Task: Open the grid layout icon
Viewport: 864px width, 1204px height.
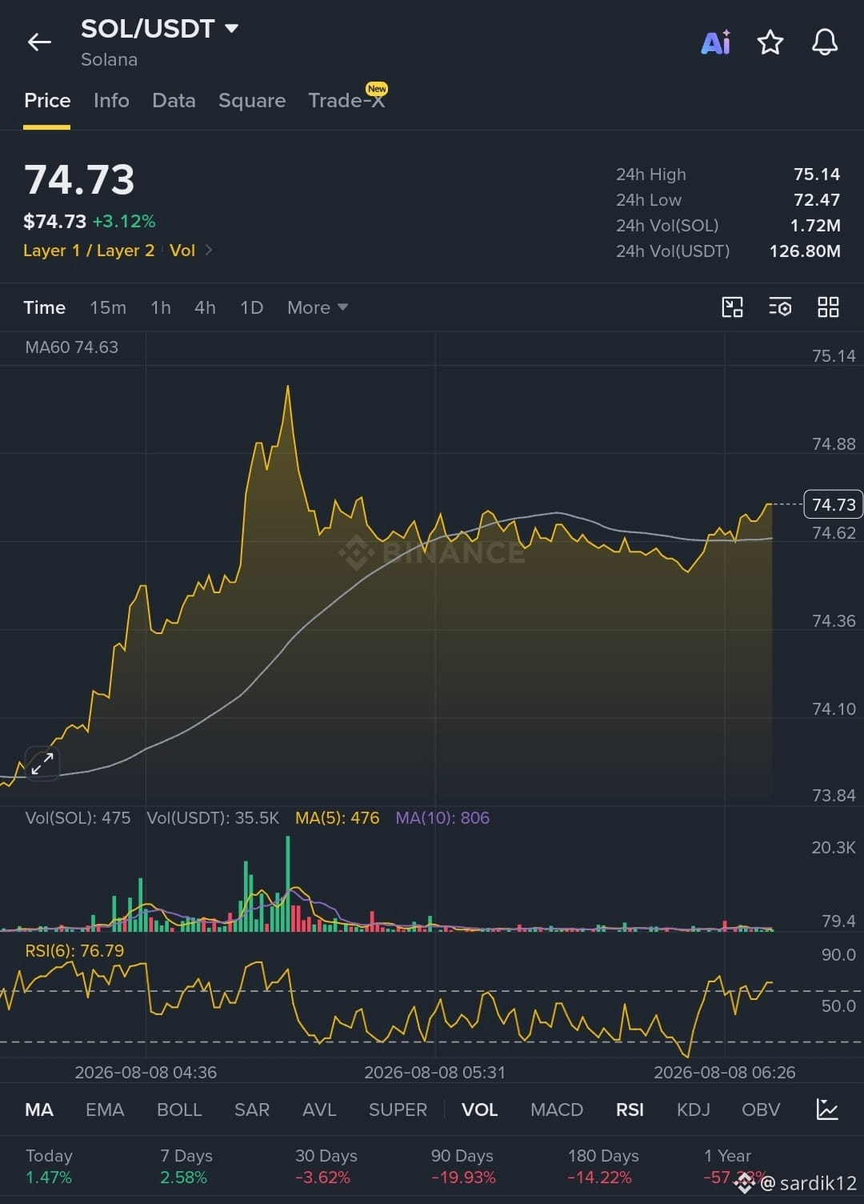Action: pos(828,307)
